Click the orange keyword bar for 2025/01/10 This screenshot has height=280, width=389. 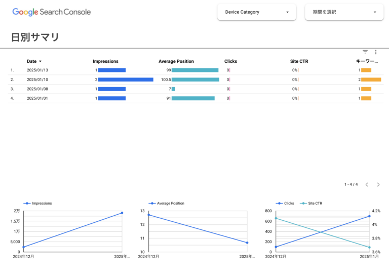tap(371, 79)
